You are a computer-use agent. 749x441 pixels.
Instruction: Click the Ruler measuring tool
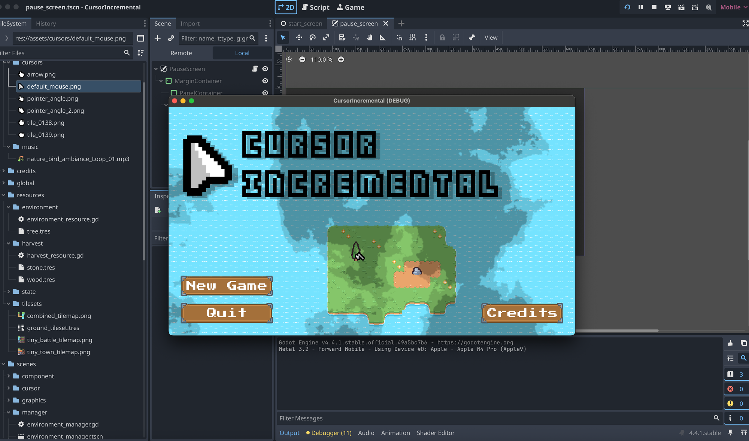(383, 37)
